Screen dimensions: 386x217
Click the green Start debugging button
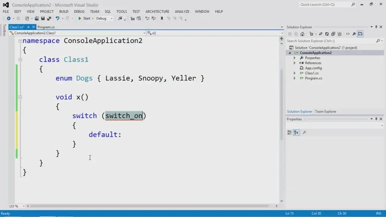tap(84, 18)
